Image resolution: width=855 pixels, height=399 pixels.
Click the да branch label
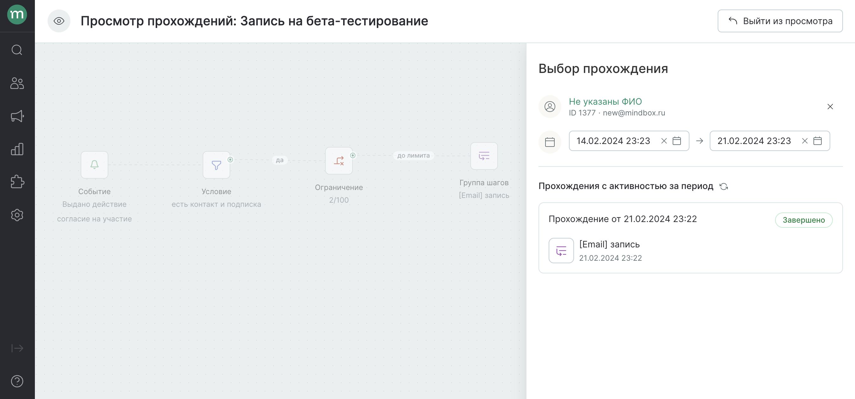coord(279,160)
